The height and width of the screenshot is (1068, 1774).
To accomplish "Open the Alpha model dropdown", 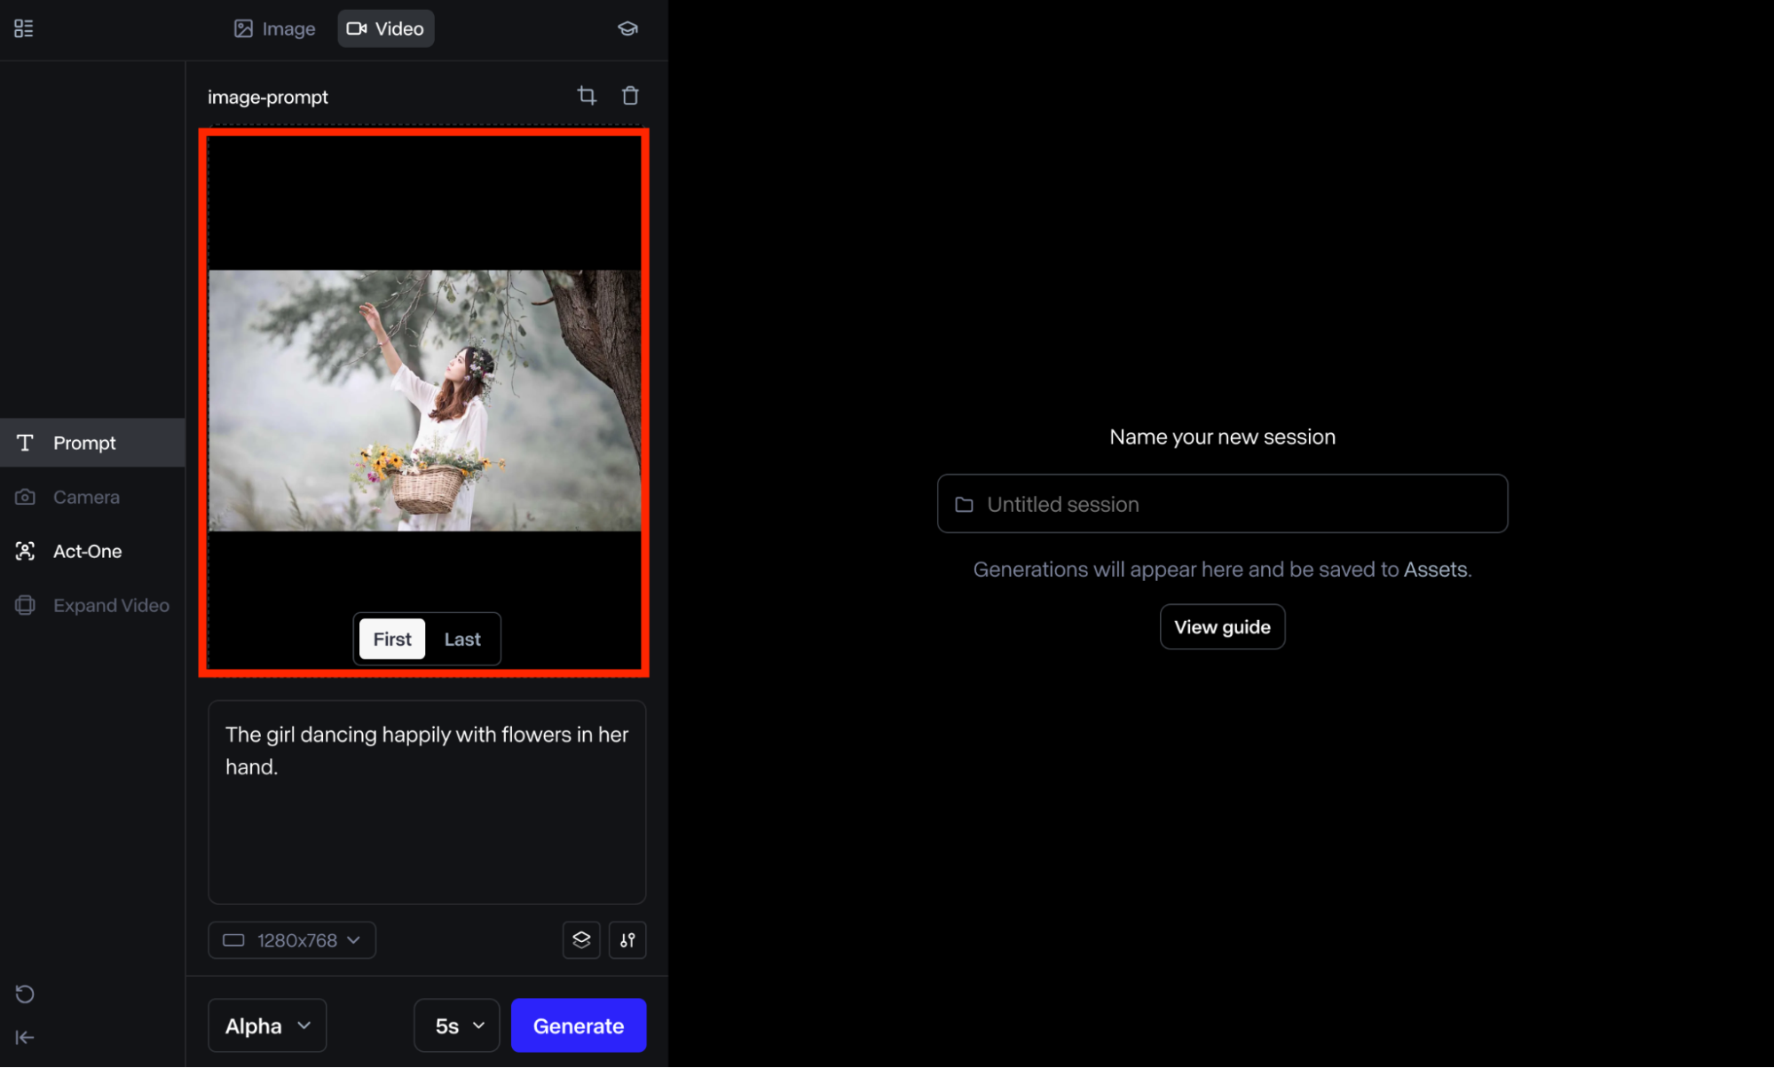I will coord(267,1026).
